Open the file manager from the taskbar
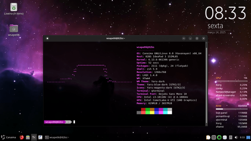Image resolution: width=251 pixels, height=141 pixels. point(28,137)
